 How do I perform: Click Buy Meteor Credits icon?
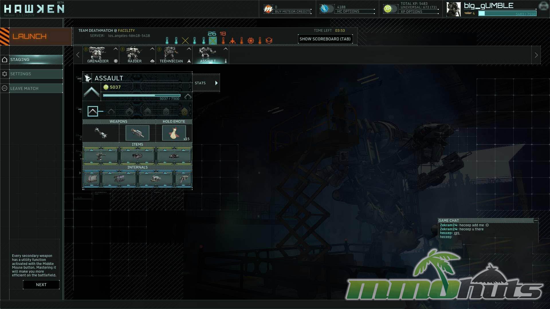(x=268, y=9)
